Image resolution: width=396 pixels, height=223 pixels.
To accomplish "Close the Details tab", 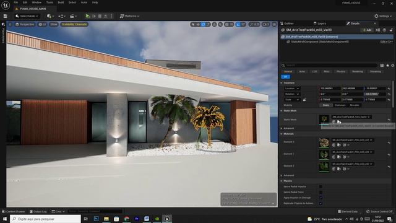I will tap(375, 24).
